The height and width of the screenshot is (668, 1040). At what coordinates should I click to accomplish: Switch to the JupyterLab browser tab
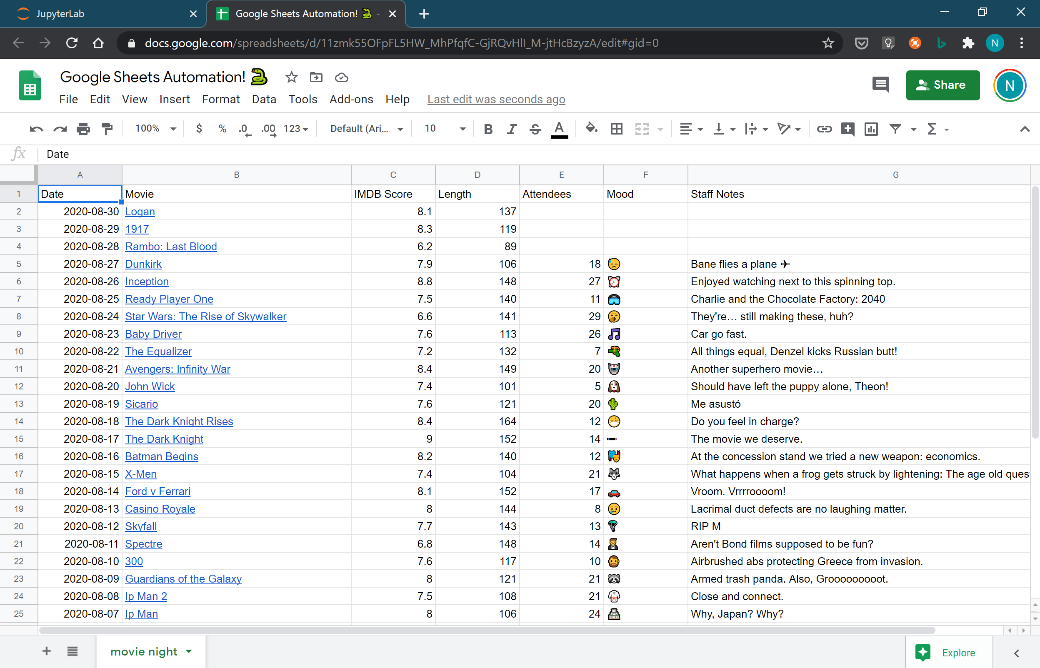[61, 13]
